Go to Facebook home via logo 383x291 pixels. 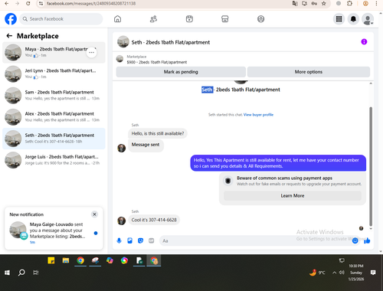tap(11, 19)
